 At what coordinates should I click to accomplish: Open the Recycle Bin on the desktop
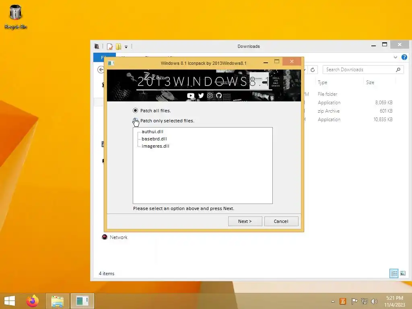tap(16, 16)
